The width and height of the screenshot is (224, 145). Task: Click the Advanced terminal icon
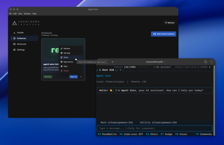[14, 44]
